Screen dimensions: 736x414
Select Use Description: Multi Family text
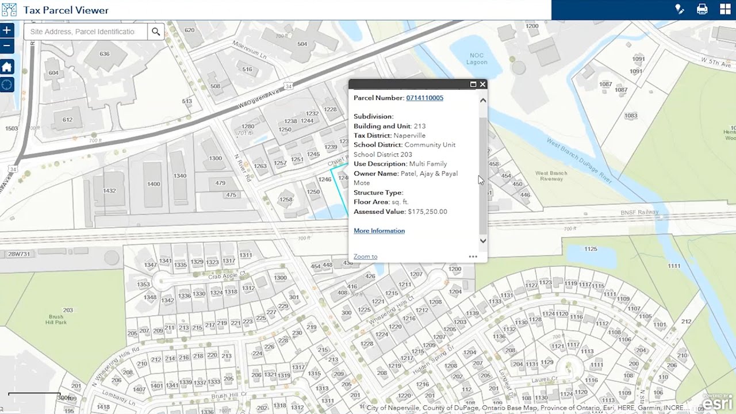pyautogui.click(x=400, y=164)
